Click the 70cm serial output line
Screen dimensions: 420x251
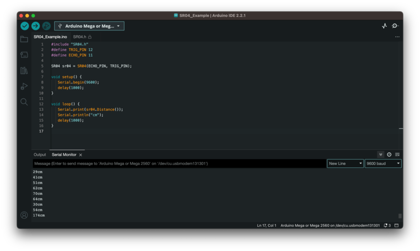click(37, 193)
